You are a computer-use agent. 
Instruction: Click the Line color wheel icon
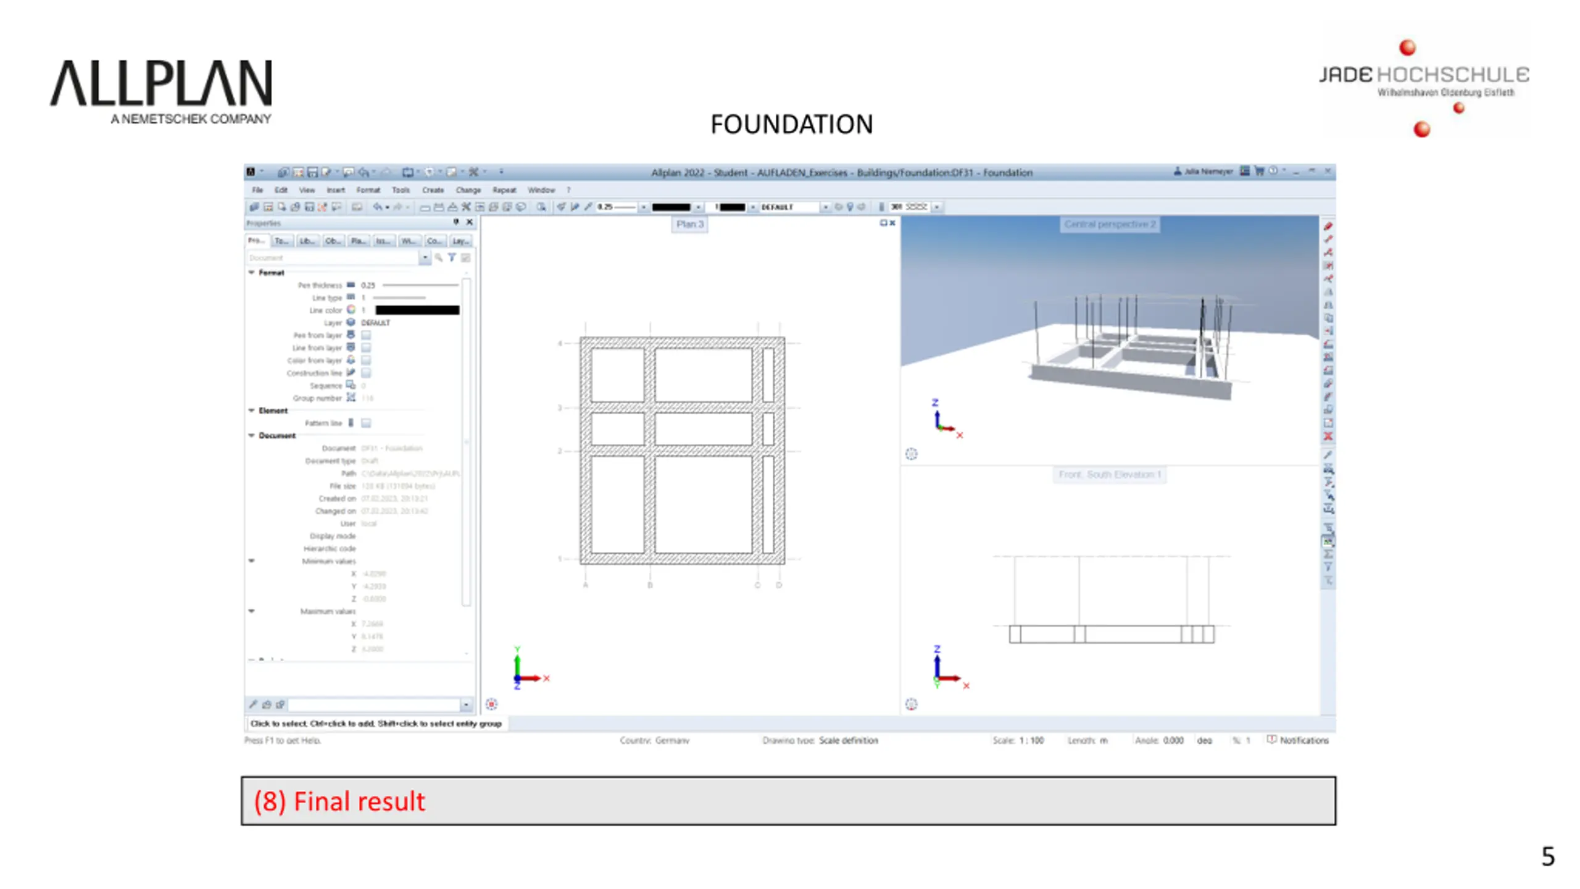[351, 309]
